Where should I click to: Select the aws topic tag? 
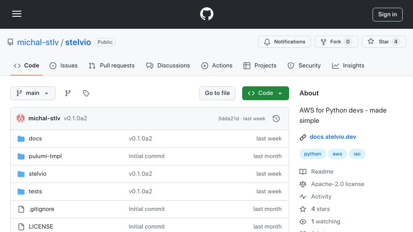(337, 154)
